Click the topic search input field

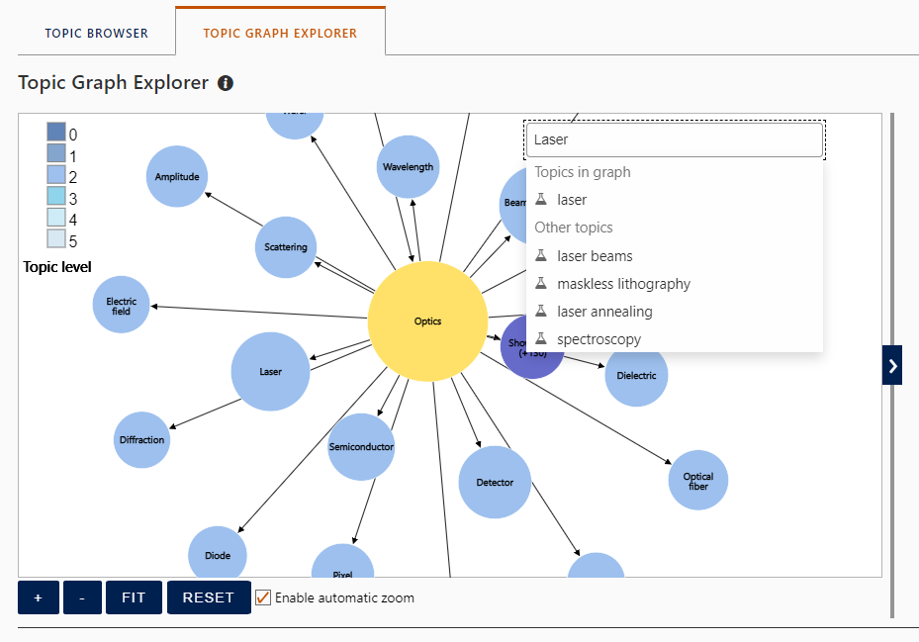tap(674, 139)
